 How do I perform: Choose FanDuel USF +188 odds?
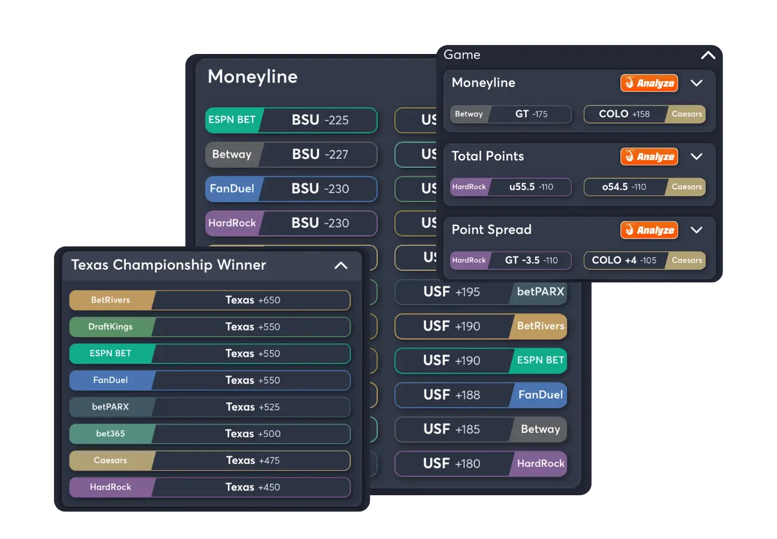[x=481, y=395]
